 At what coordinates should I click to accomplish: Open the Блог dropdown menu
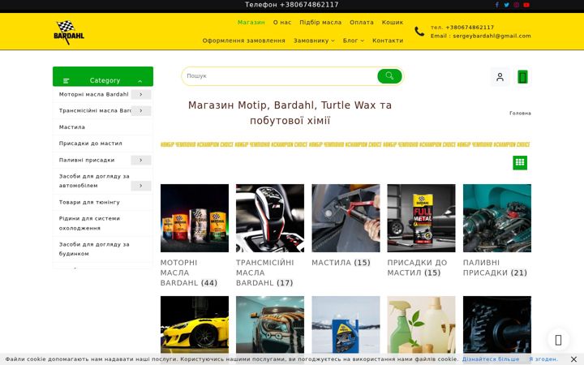tap(354, 41)
